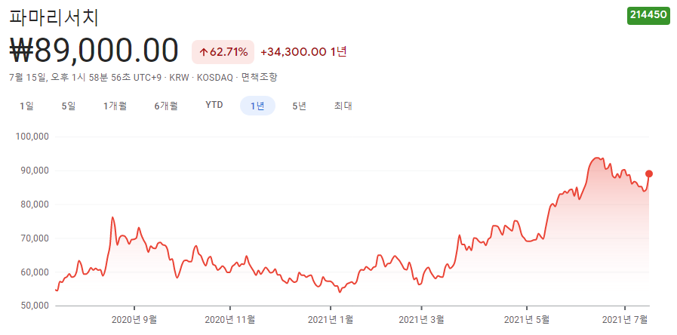Click the ₩89,000.00 price value
The width and height of the screenshot is (677, 335).
pos(94,51)
